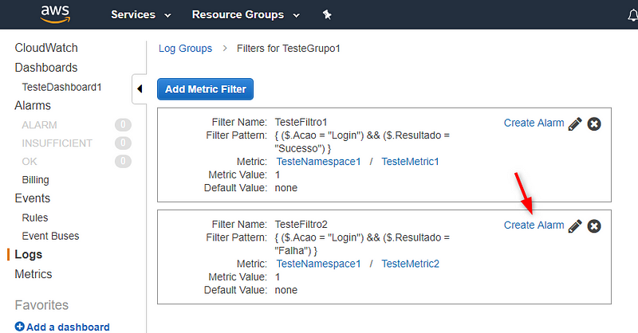Click the TesteFiltro1 filter name

coord(301,122)
